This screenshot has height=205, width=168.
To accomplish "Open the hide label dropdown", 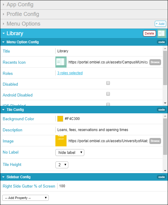I will point(70,153).
